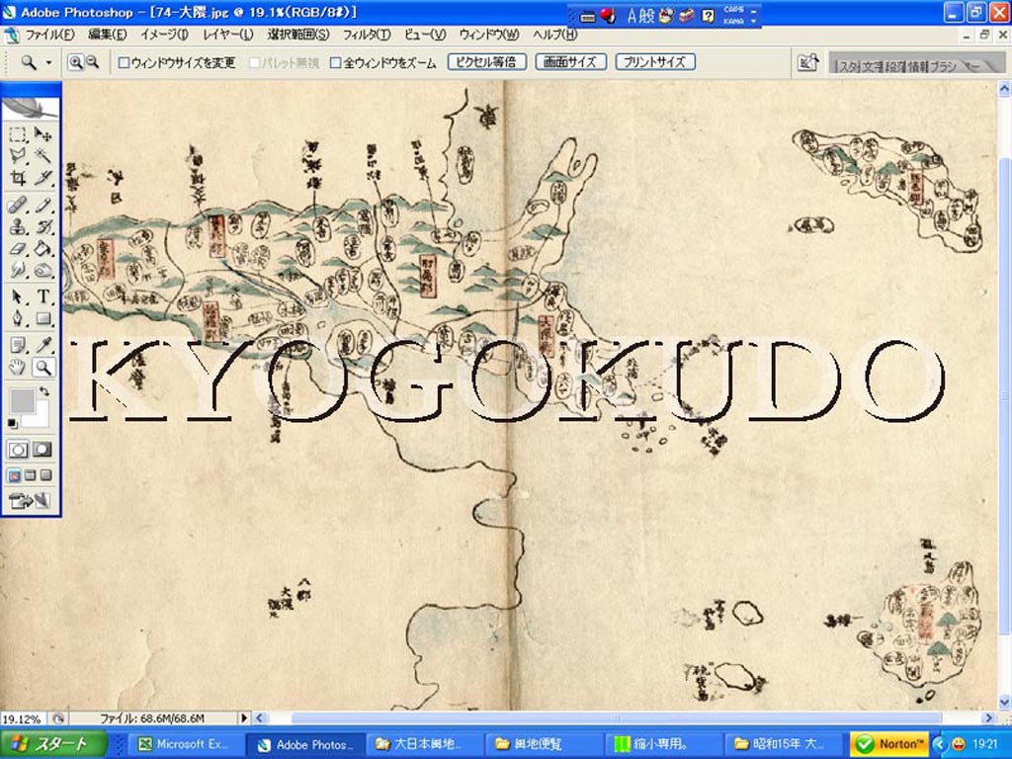Select the Eraser tool
1012x759 pixels.
pos(18,248)
